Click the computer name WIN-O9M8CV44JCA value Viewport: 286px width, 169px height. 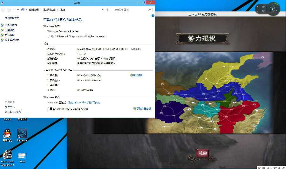click(x=89, y=75)
